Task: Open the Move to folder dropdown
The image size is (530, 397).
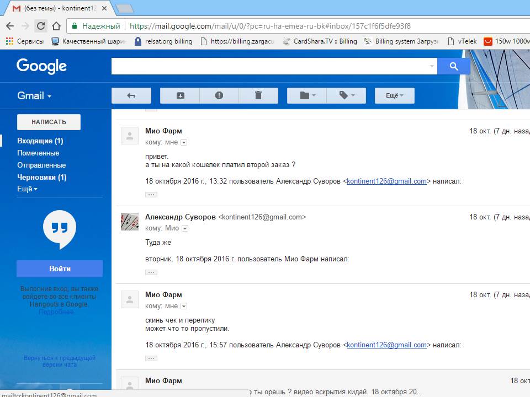Action: click(307, 95)
